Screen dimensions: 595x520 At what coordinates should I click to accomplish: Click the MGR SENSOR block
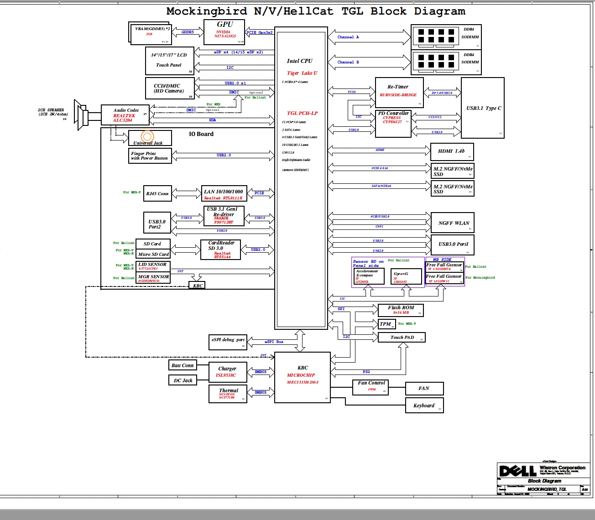click(x=153, y=278)
